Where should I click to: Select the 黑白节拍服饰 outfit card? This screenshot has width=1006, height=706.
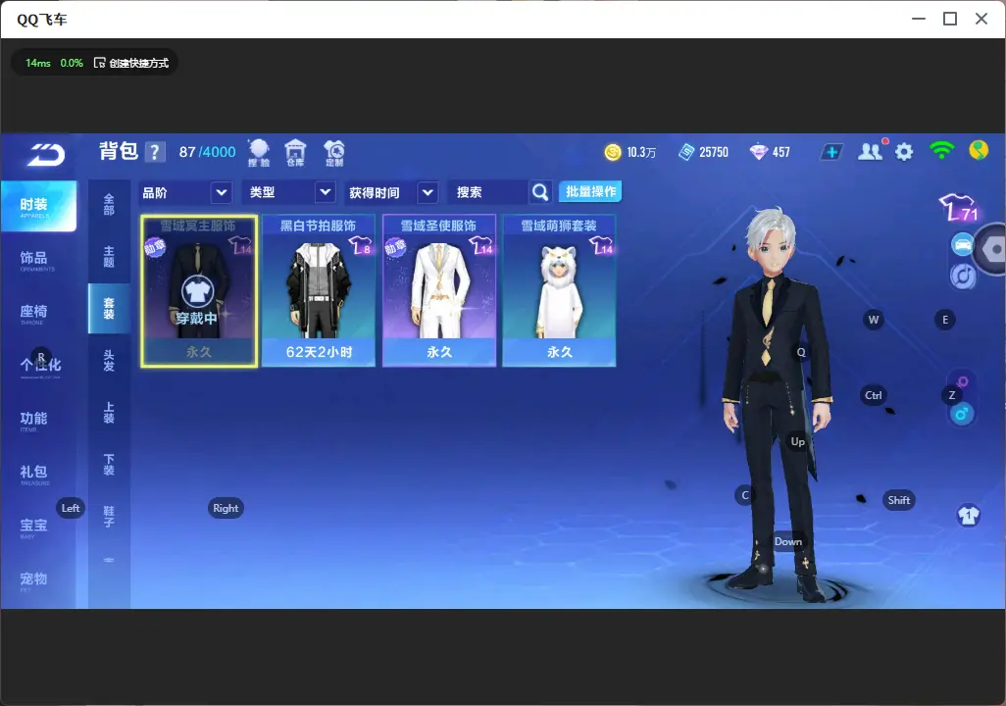pyautogui.click(x=319, y=291)
